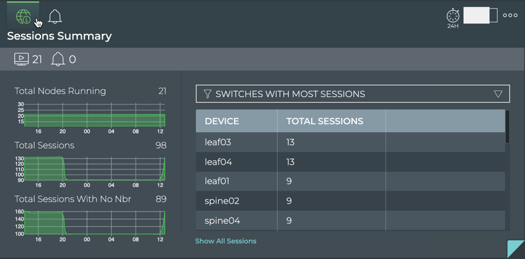Switch to the alarms bell tab
This screenshot has height=259, width=525.
click(x=55, y=17)
